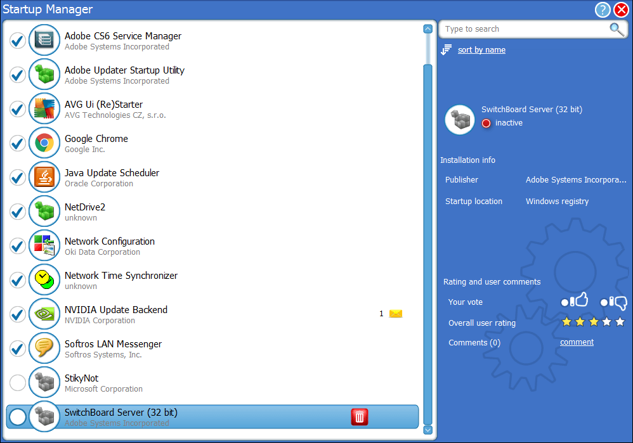Click the Type to search field
The width and height of the screenshot is (633, 443).
coord(523,29)
